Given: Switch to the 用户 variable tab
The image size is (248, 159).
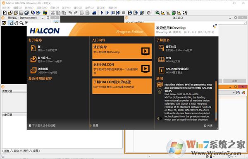Looking at the screenshot, I should coord(26,151).
